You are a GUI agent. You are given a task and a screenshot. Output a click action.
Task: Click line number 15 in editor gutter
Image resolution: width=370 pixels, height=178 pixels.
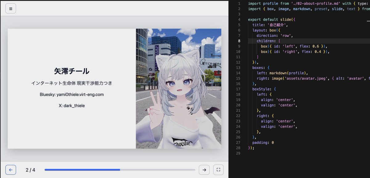pos(239,79)
